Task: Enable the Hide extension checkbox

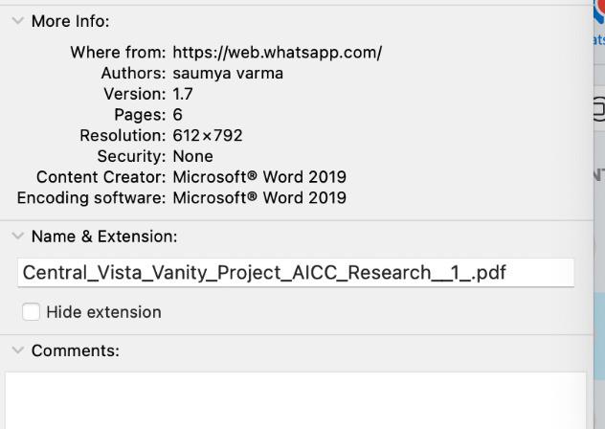Action: coord(32,312)
